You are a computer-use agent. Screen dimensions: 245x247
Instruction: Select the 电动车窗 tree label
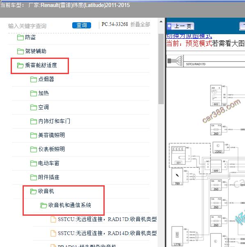(49, 163)
